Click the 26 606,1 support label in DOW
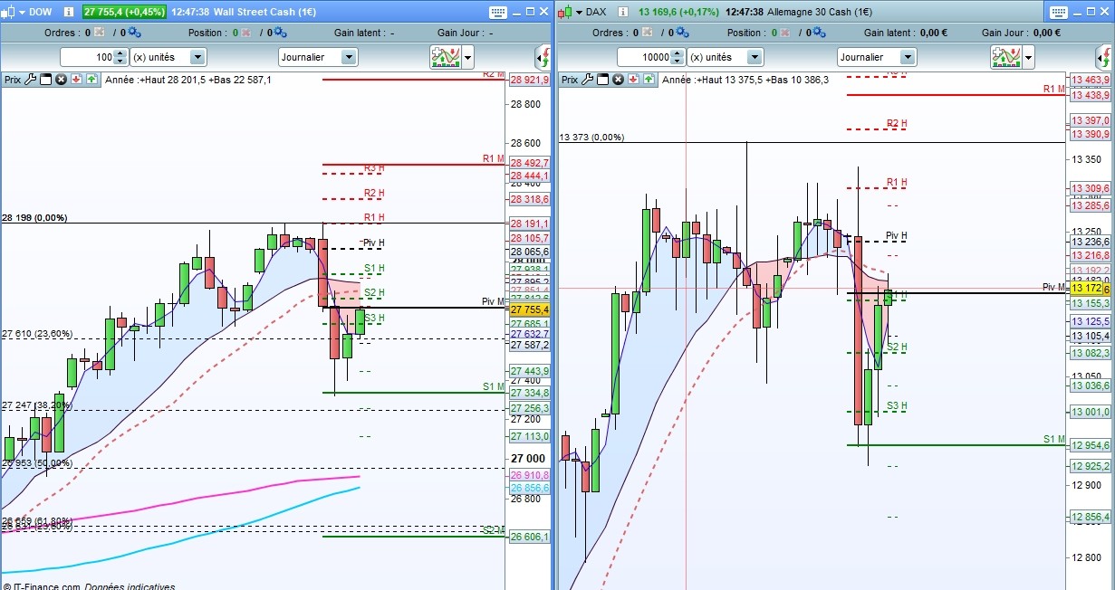 (x=530, y=537)
